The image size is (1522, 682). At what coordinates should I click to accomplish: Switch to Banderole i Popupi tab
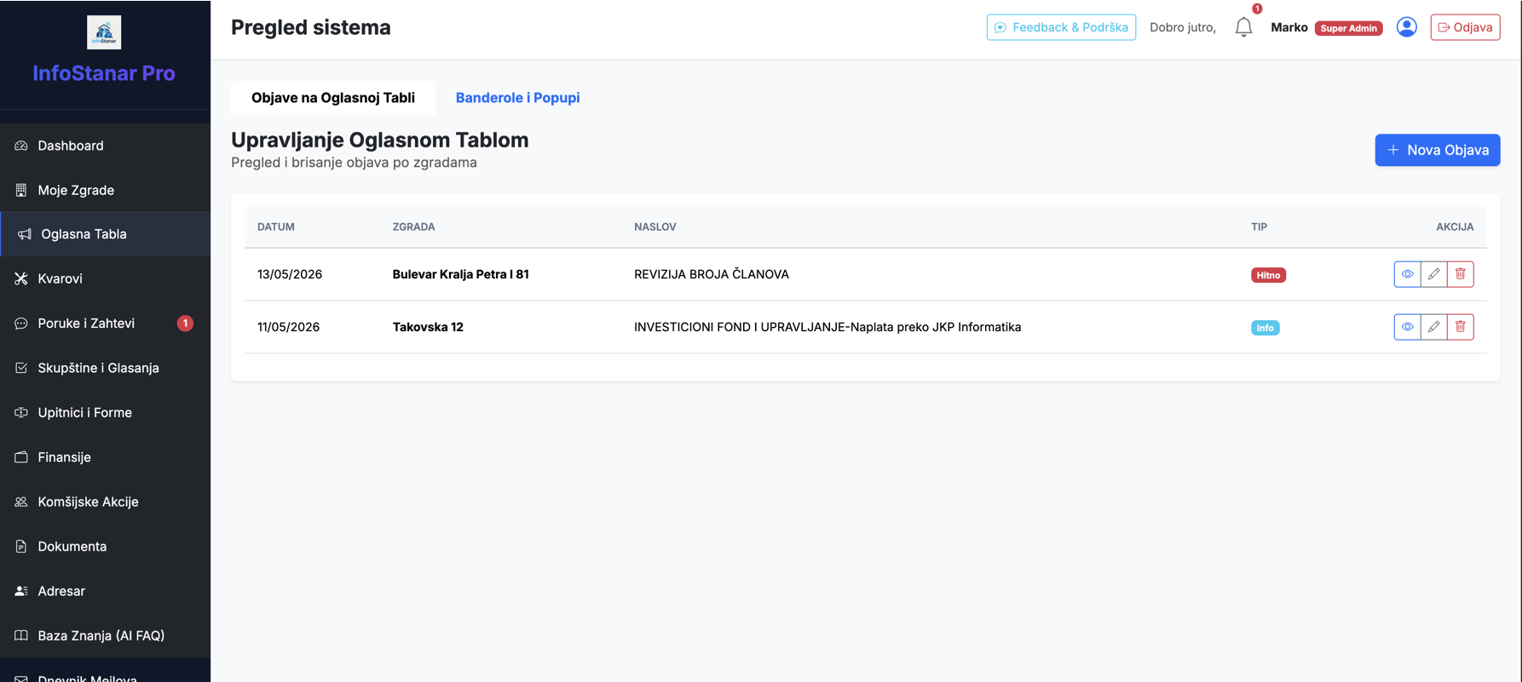[517, 98]
